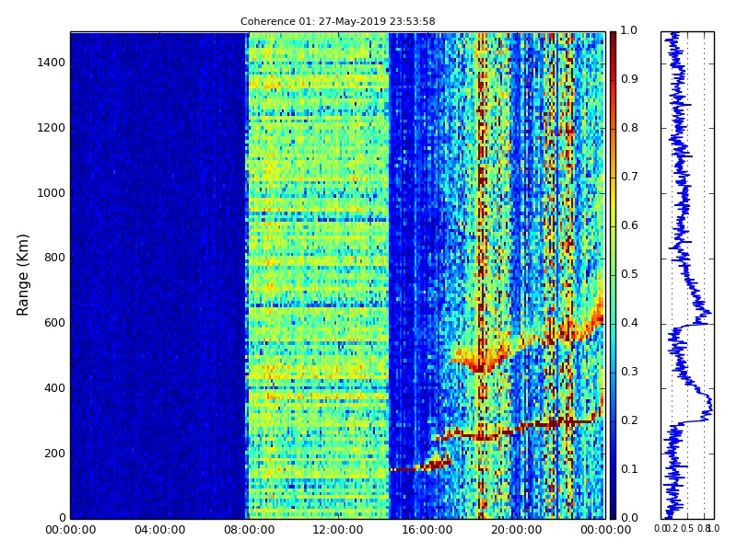Click the 1000 range tick label
737x552 pixels.
pos(52,193)
